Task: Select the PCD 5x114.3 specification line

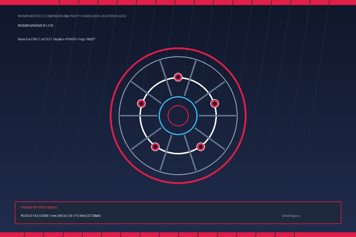Action: [60, 216]
